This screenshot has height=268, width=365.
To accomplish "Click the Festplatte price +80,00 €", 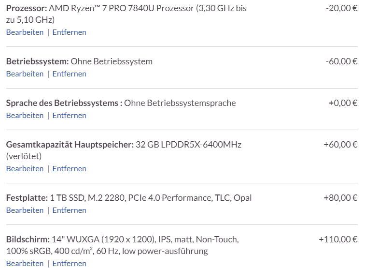I will point(340,198).
